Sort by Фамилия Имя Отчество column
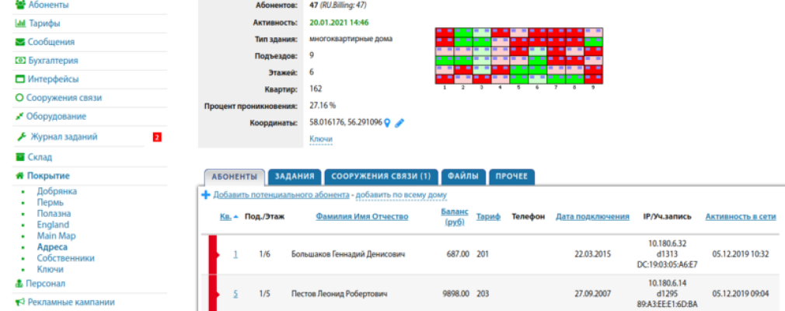This screenshot has width=785, height=311. click(362, 217)
